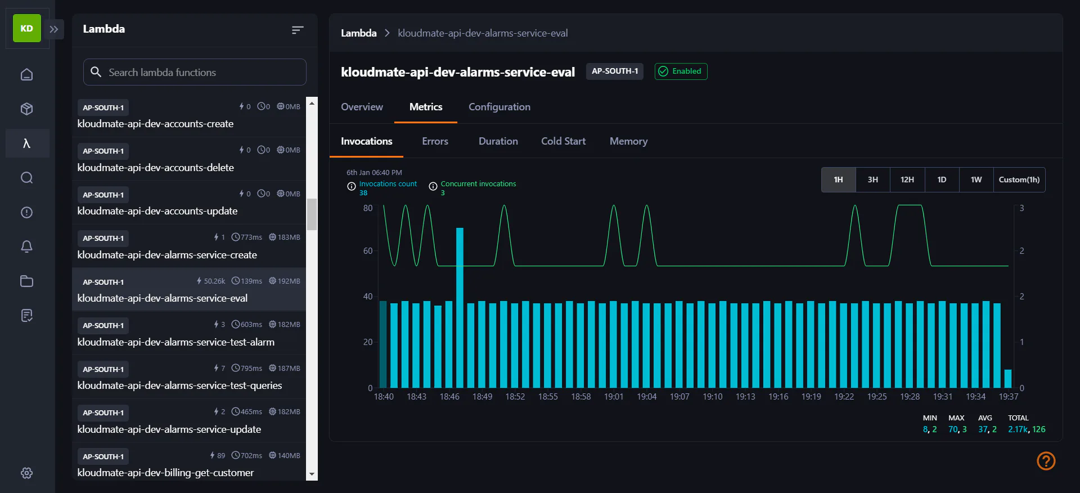Open the Custom(1h) time range picker
Image resolution: width=1080 pixels, height=493 pixels.
pos(1019,180)
